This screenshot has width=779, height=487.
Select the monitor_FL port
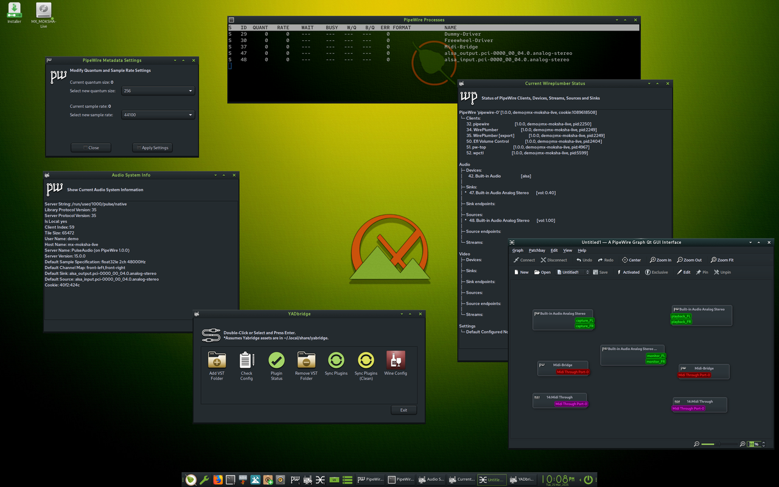(656, 356)
